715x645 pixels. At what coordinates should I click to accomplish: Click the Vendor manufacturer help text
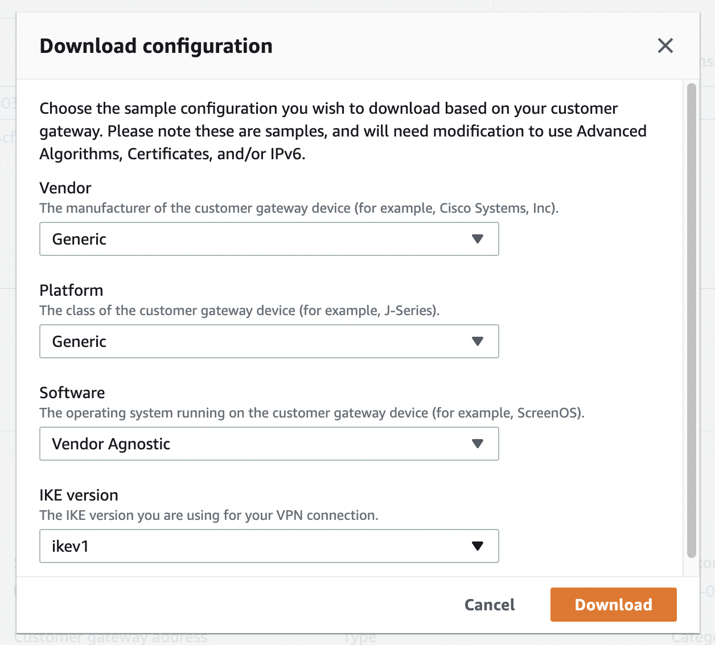(299, 208)
